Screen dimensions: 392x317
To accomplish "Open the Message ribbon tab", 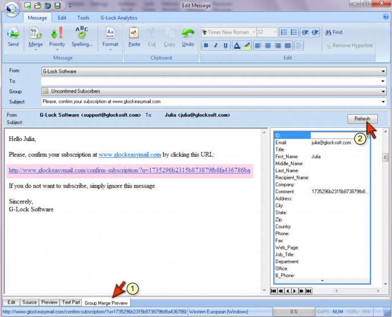I will click(x=37, y=18).
